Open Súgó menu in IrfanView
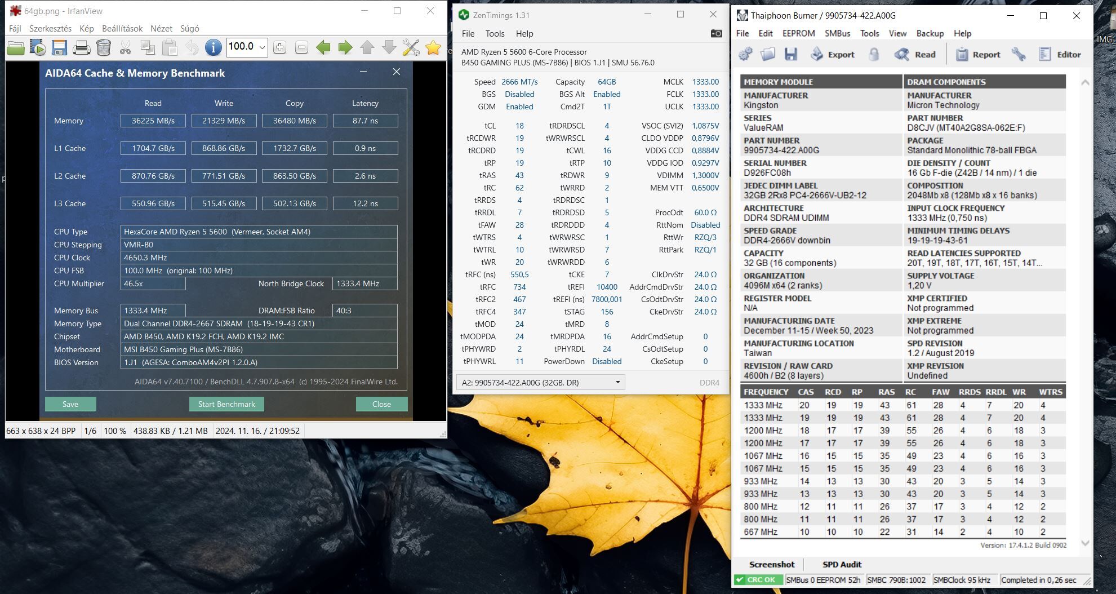This screenshot has height=594, width=1116. [x=189, y=28]
